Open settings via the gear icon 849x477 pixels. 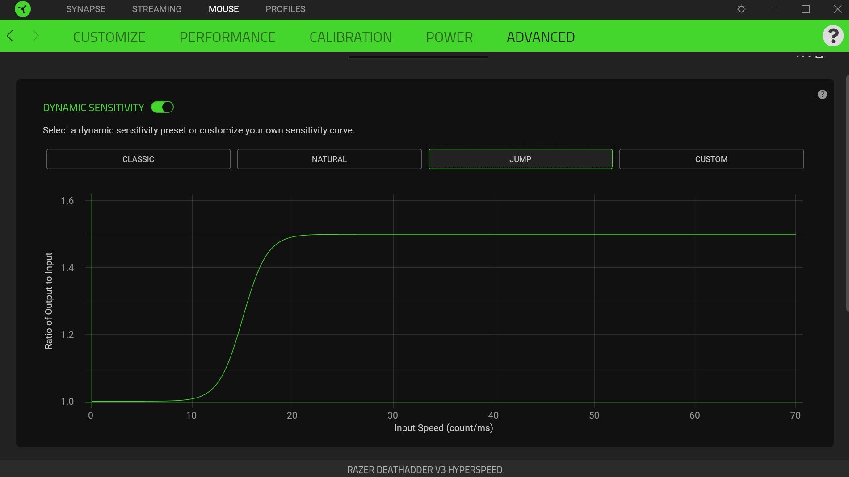tap(741, 9)
